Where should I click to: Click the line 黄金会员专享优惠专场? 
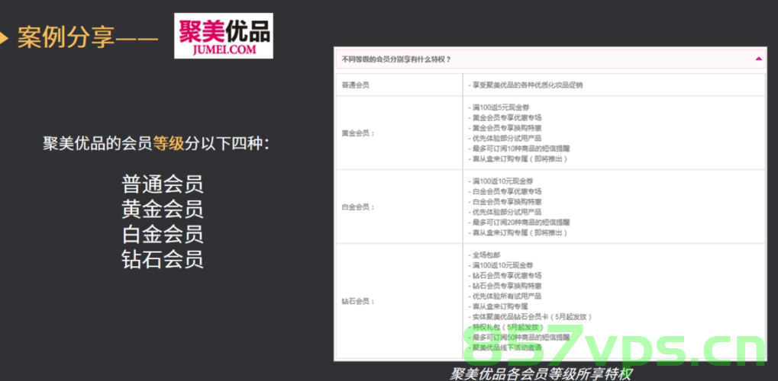505,117
